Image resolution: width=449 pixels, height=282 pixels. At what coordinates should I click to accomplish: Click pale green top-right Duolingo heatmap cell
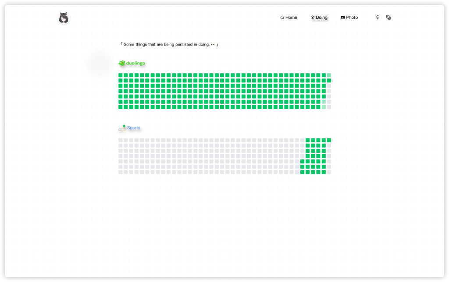(329, 75)
